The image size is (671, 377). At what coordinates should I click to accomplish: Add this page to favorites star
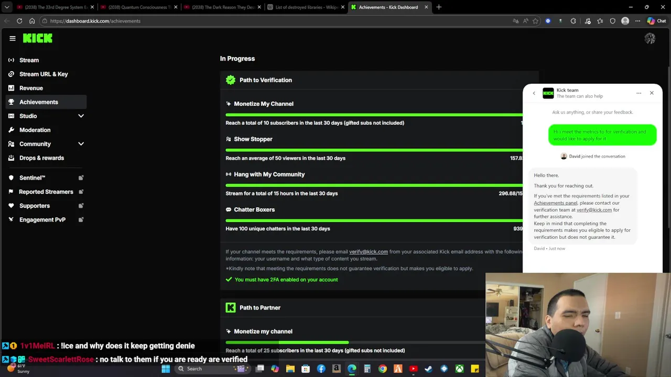[x=535, y=21]
